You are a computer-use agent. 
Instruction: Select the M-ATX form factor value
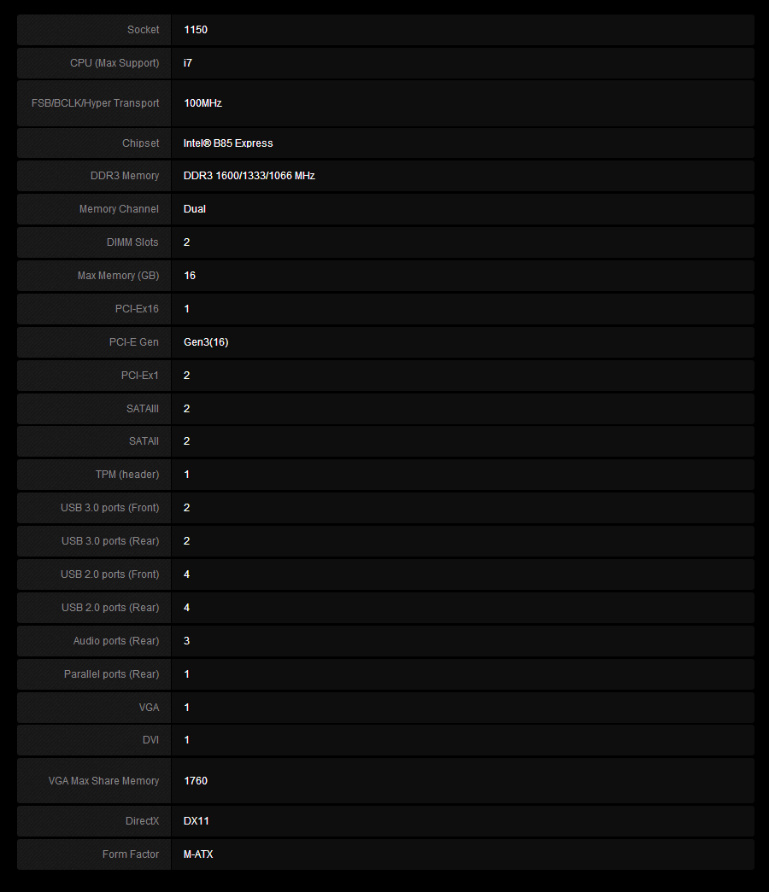tap(198, 854)
